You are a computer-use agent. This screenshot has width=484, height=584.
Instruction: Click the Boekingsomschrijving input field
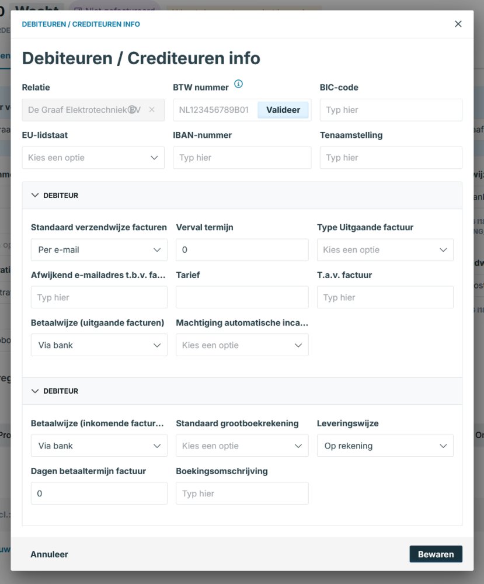pyautogui.click(x=242, y=493)
